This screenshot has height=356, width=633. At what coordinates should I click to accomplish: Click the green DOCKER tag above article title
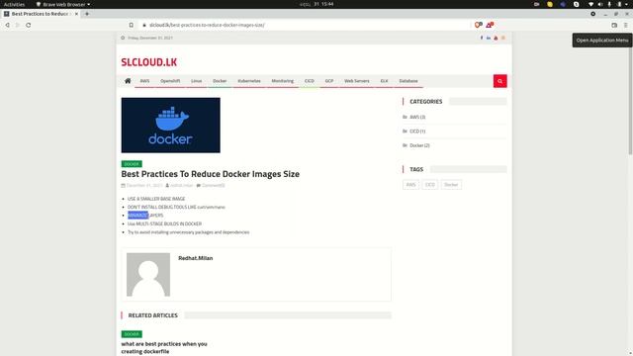pyautogui.click(x=132, y=164)
